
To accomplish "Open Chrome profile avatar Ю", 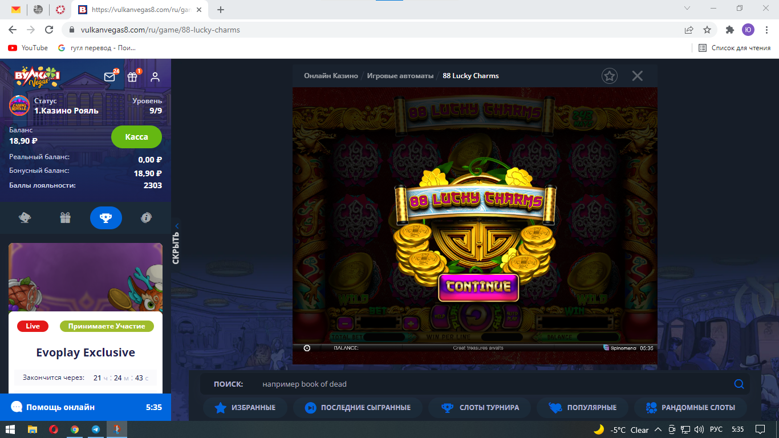I will coord(748,30).
